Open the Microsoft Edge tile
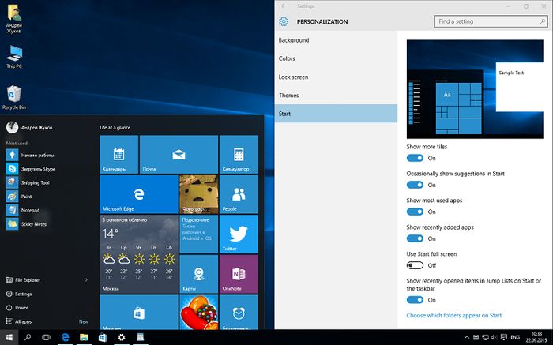553x345 pixels. coord(138,194)
